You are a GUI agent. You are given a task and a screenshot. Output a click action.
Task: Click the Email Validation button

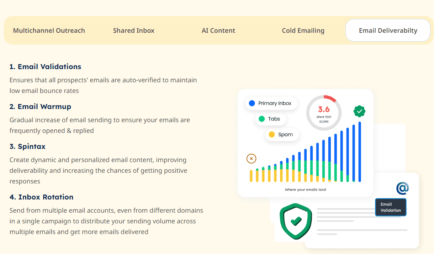tap(391, 207)
